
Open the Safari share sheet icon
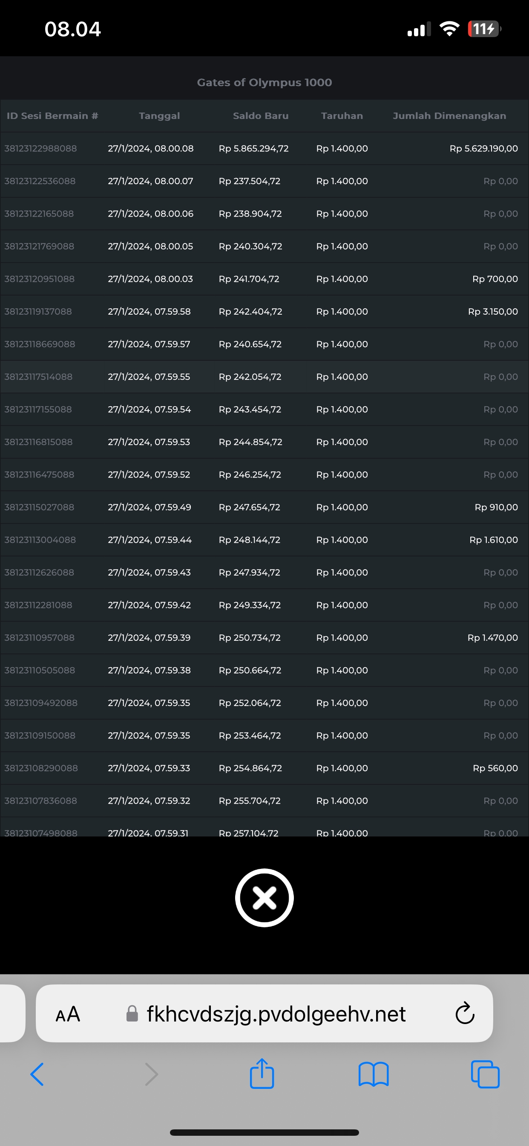tap(262, 1074)
